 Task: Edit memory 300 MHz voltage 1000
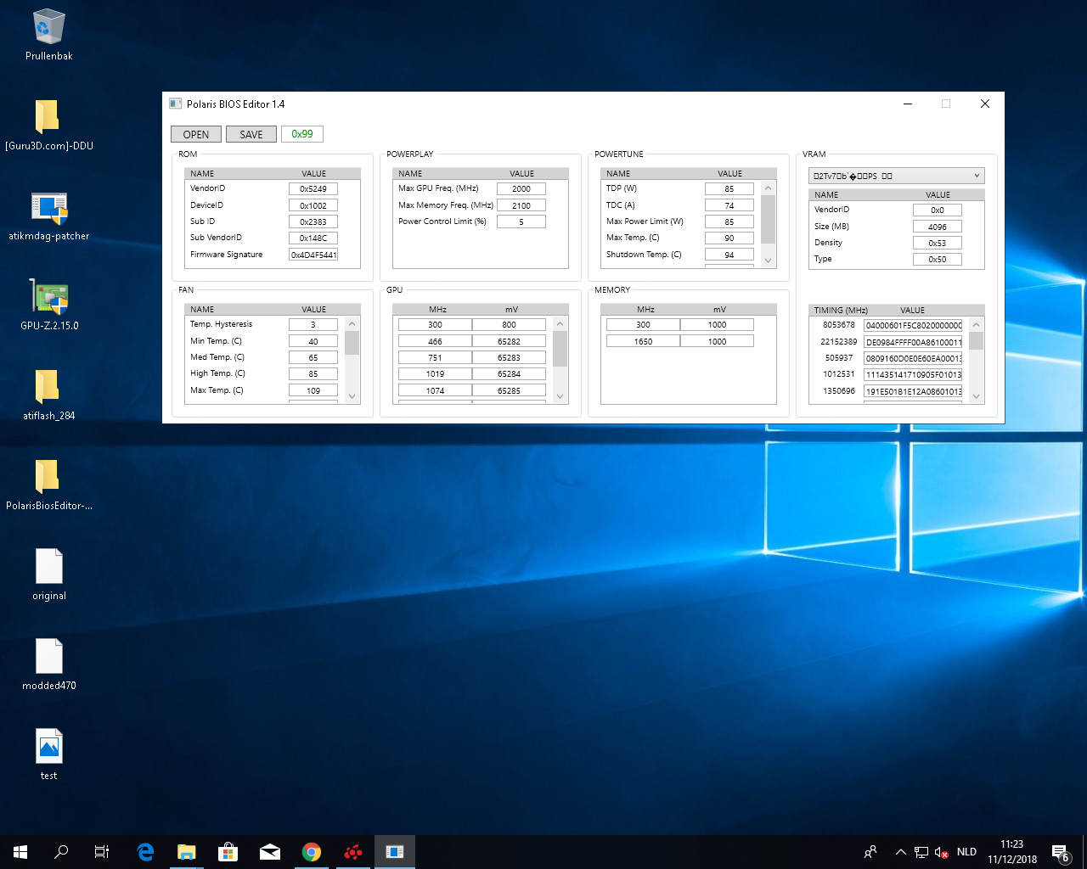point(717,325)
